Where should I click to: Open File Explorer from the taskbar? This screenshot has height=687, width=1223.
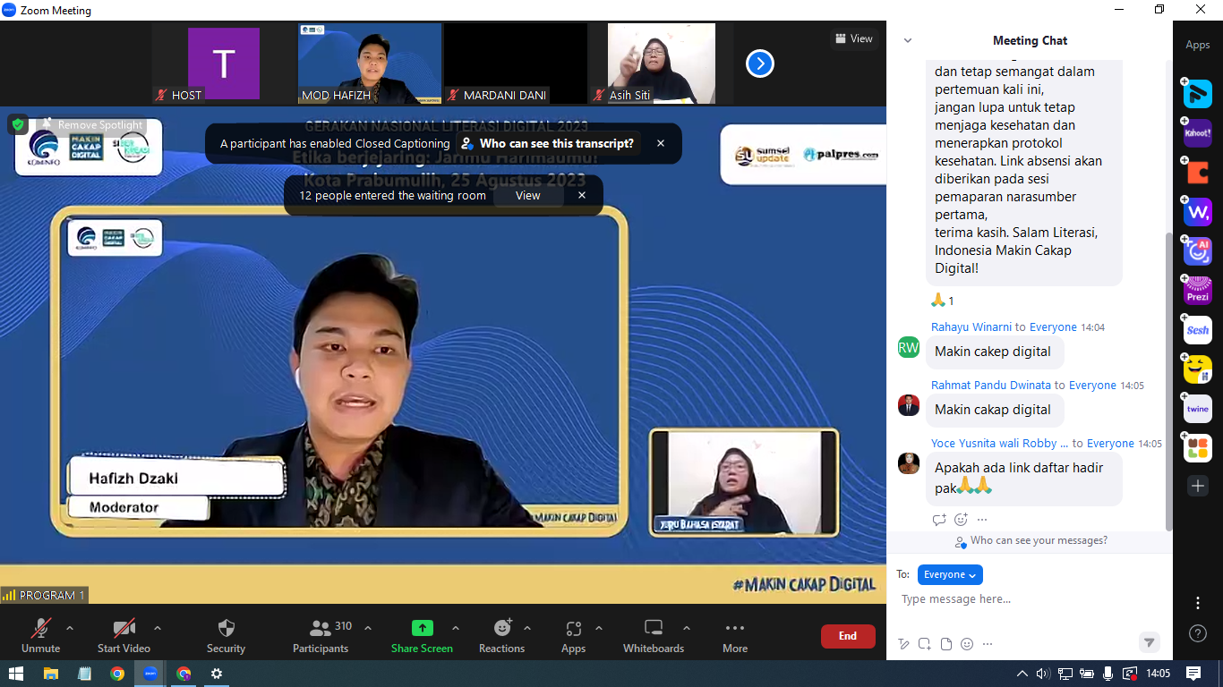pyautogui.click(x=51, y=674)
